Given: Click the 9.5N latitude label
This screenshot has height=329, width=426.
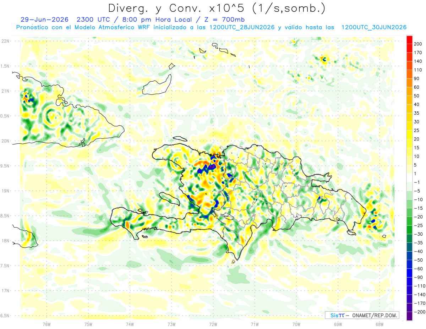Looking at the screenshot, I should click(5, 166).
